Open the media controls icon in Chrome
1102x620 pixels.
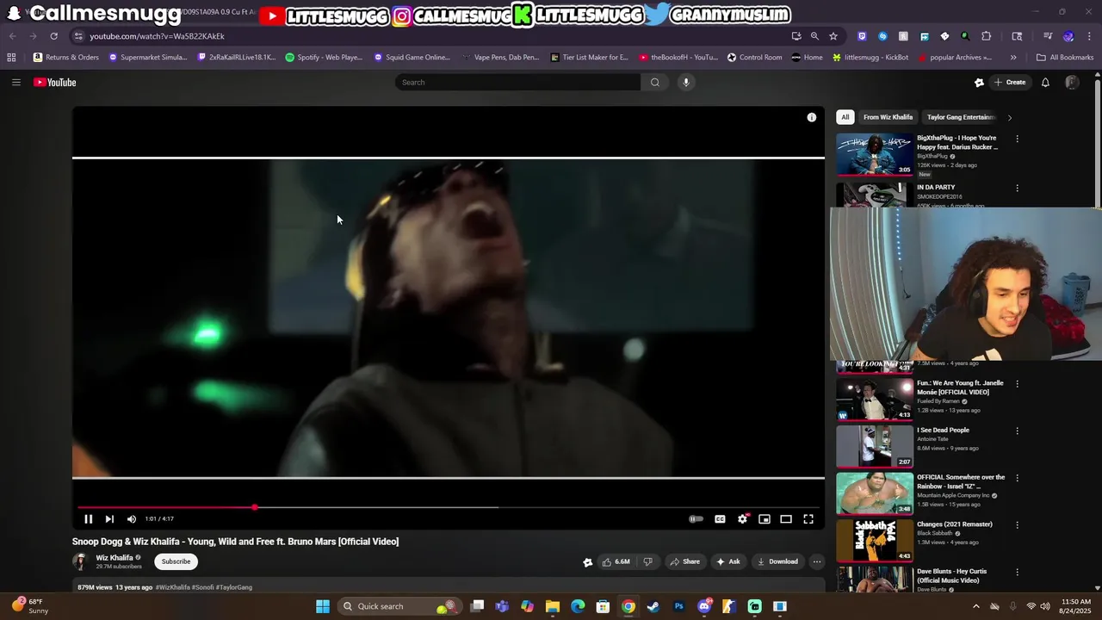(1048, 36)
